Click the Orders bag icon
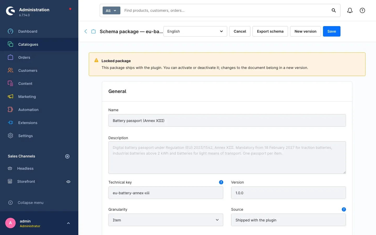Viewport: 376px width, 235px height. point(10,57)
